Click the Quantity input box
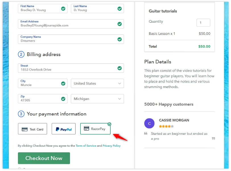The height and width of the screenshot is (171, 231). coord(203,23)
